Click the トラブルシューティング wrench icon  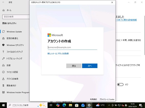tap(3, 58)
